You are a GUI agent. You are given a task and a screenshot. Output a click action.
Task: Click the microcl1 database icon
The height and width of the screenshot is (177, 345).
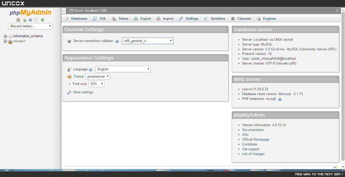click(x=10, y=41)
